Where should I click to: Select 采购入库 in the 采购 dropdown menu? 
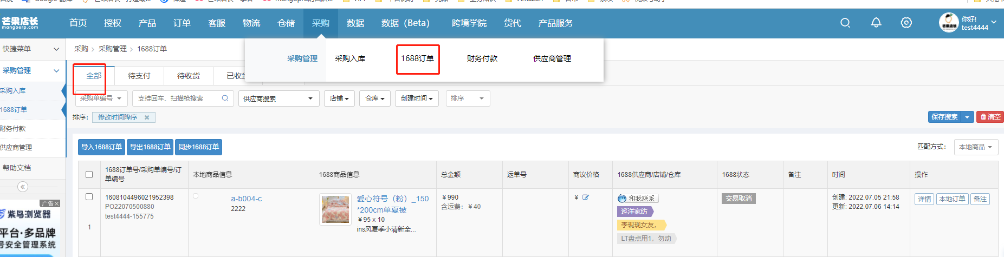tap(350, 58)
